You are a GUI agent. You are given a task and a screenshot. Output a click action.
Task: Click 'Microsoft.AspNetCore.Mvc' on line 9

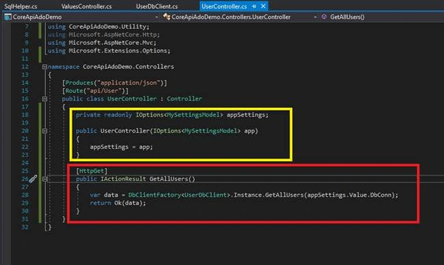coord(111,42)
